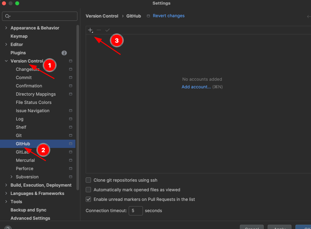Expand Appearance & Behavior section
311x229 pixels.
coord(6,28)
